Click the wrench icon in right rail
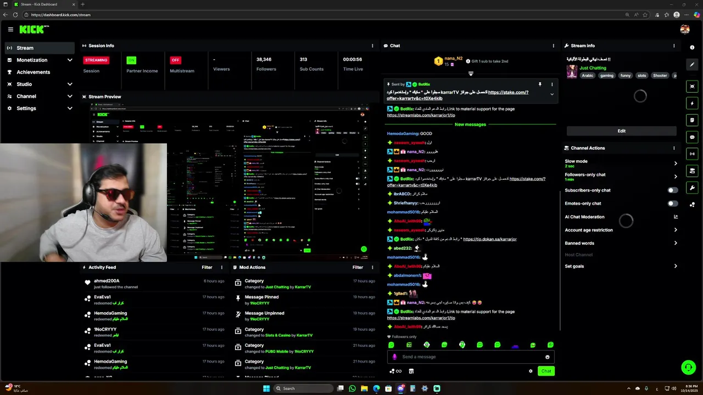Image resolution: width=703 pixels, height=395 pixels. click(692, 188)
